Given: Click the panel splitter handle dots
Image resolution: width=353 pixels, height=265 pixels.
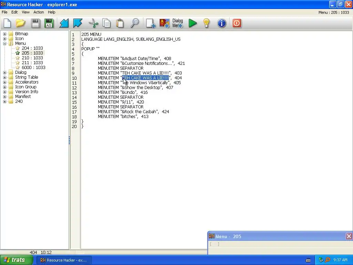Looking at the screenshot, I should tap(69, 140).
